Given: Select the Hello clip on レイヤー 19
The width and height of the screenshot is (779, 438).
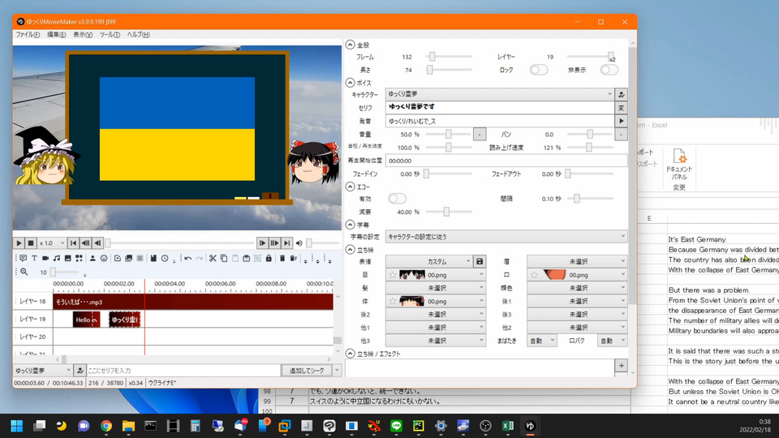Looking at the screenshot, I should tap(87, 320).
